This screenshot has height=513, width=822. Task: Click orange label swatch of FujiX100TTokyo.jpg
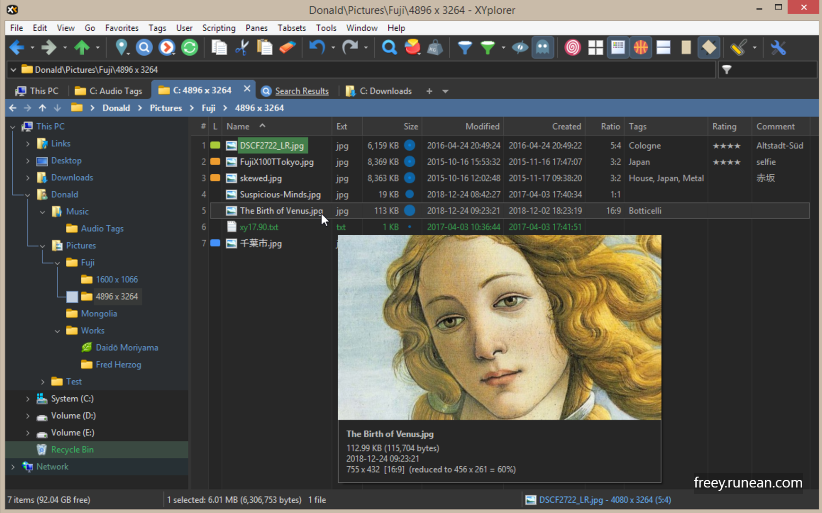(x=215, y=162)
